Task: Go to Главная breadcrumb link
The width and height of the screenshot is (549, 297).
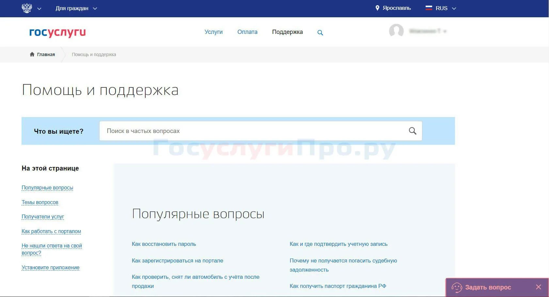Action: click(x=46, y=54)
